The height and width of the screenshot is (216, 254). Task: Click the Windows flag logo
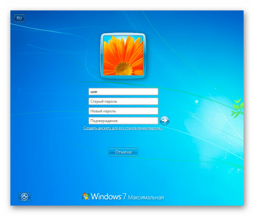pos(86,196)
